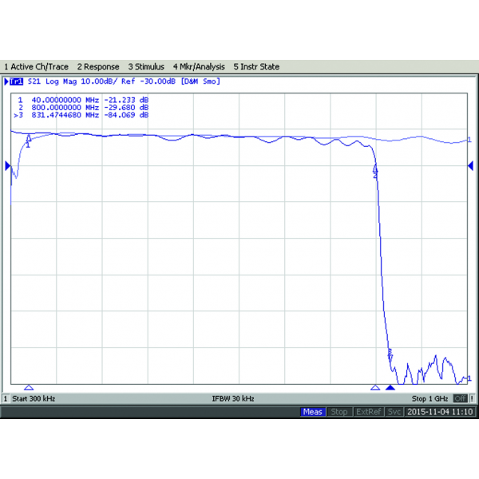Open the Instr State menu

[x=255, y=67]
